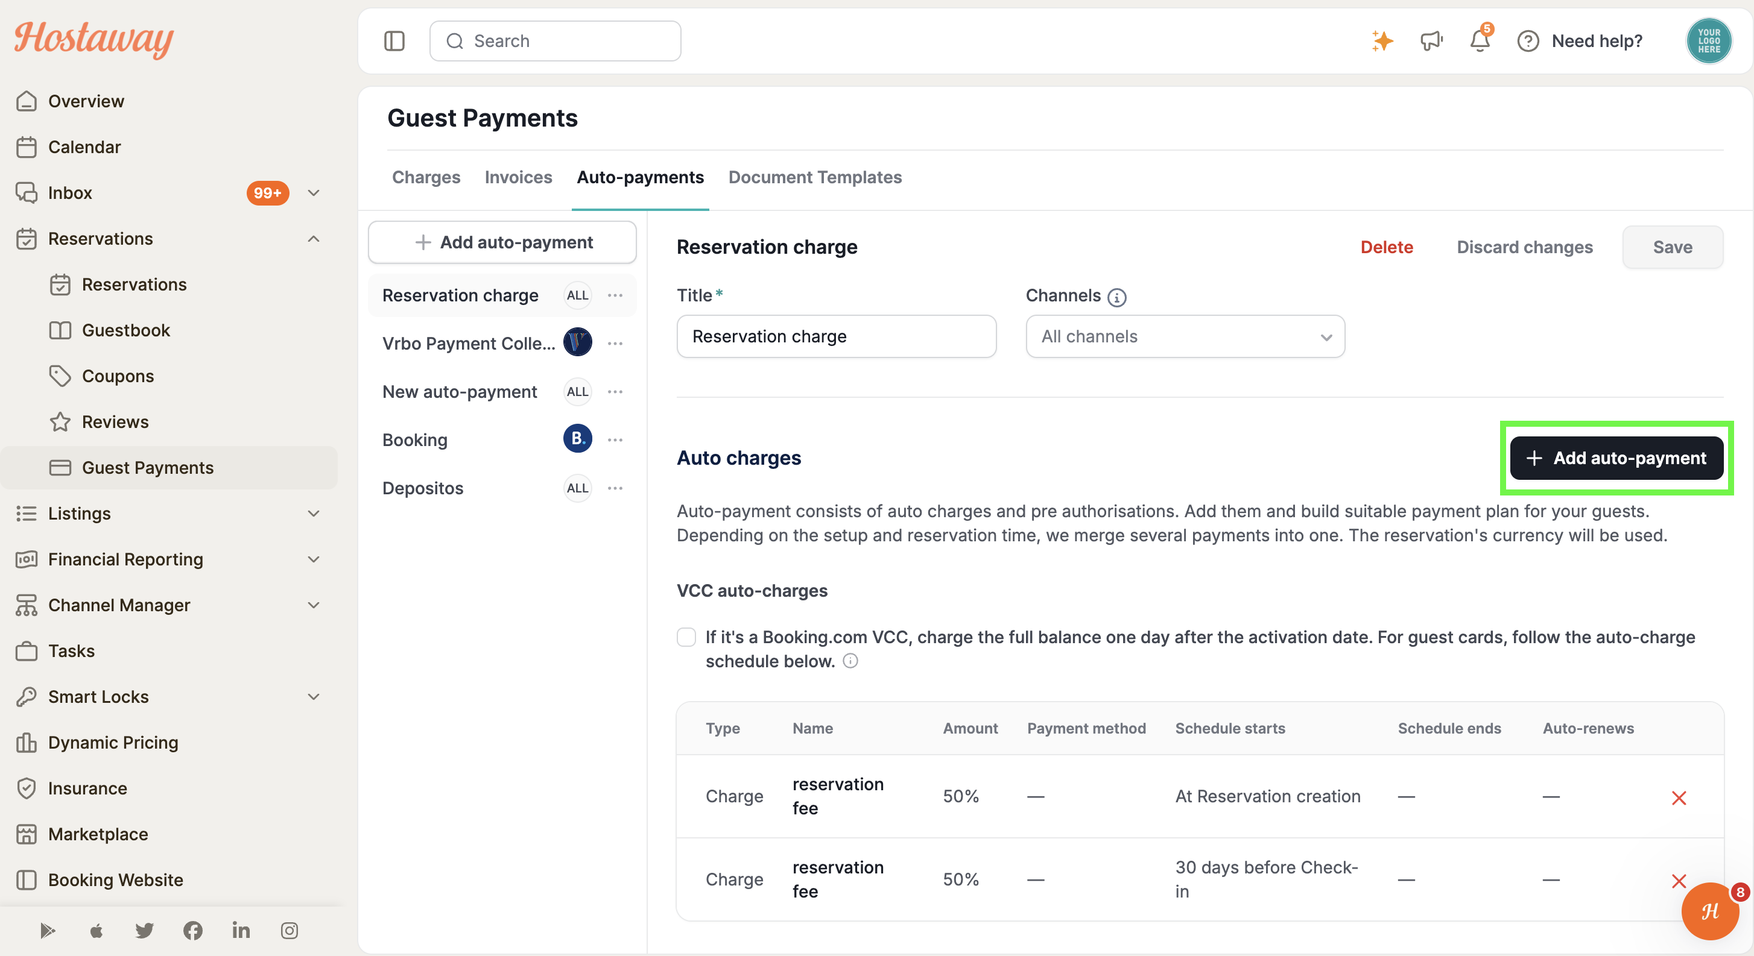This screenshot has height=956, width=1754.
Task: Show the Channels info tooltip icon
Action: 1116,297
